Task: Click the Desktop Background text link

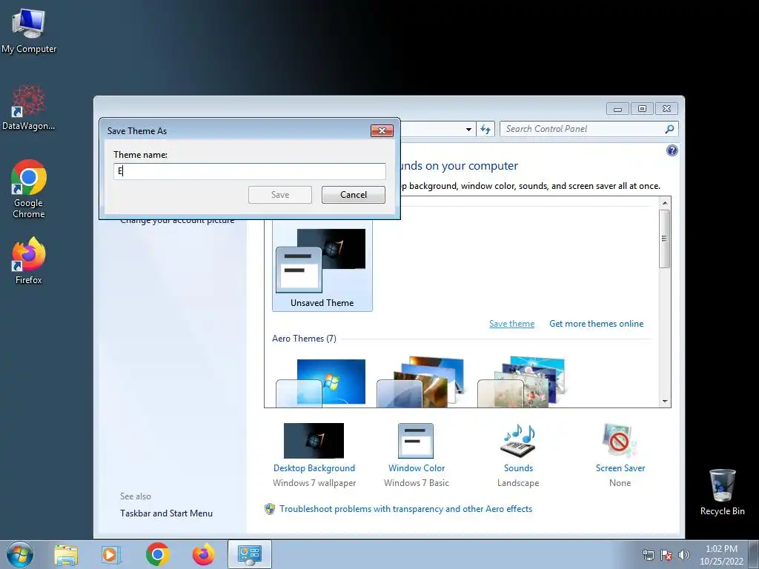Action: [x=314, y=468]
